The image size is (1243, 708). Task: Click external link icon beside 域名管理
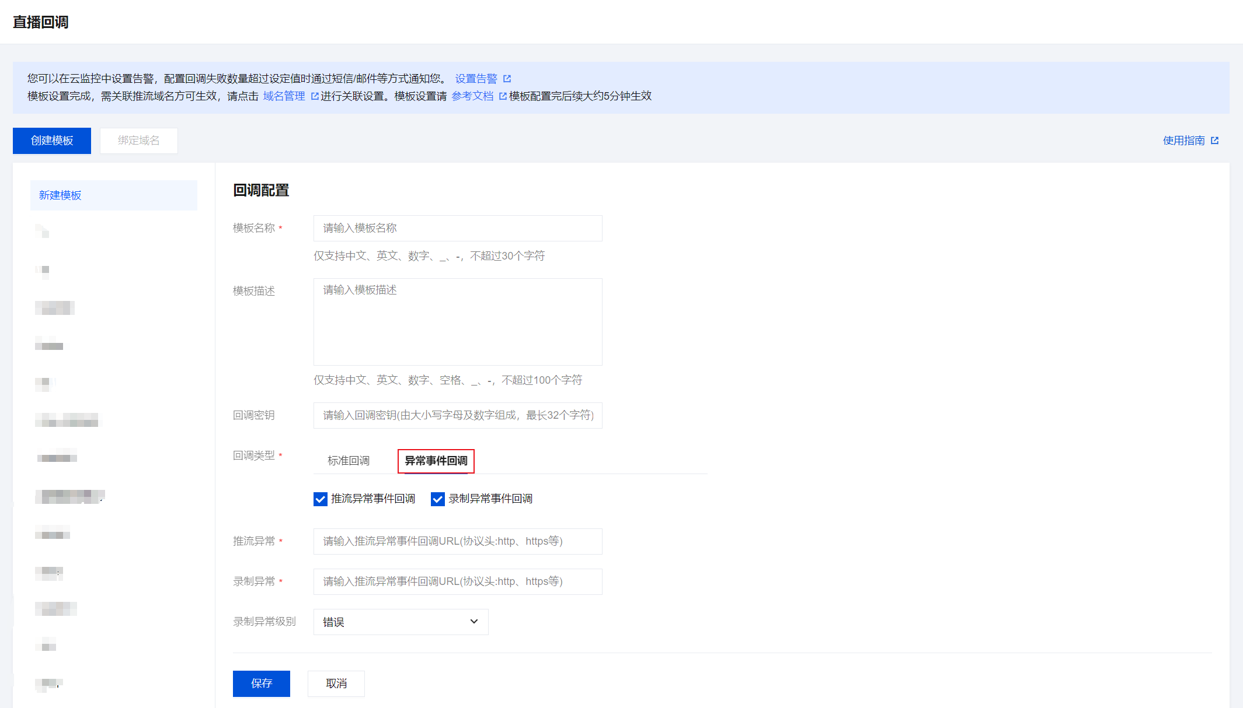click(315, 96)
